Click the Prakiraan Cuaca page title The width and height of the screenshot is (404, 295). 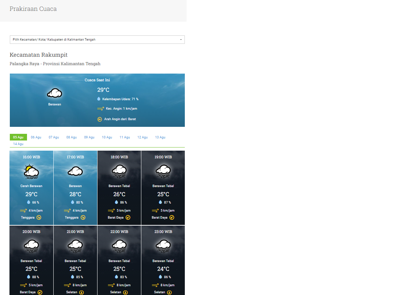tap(33, 9)
